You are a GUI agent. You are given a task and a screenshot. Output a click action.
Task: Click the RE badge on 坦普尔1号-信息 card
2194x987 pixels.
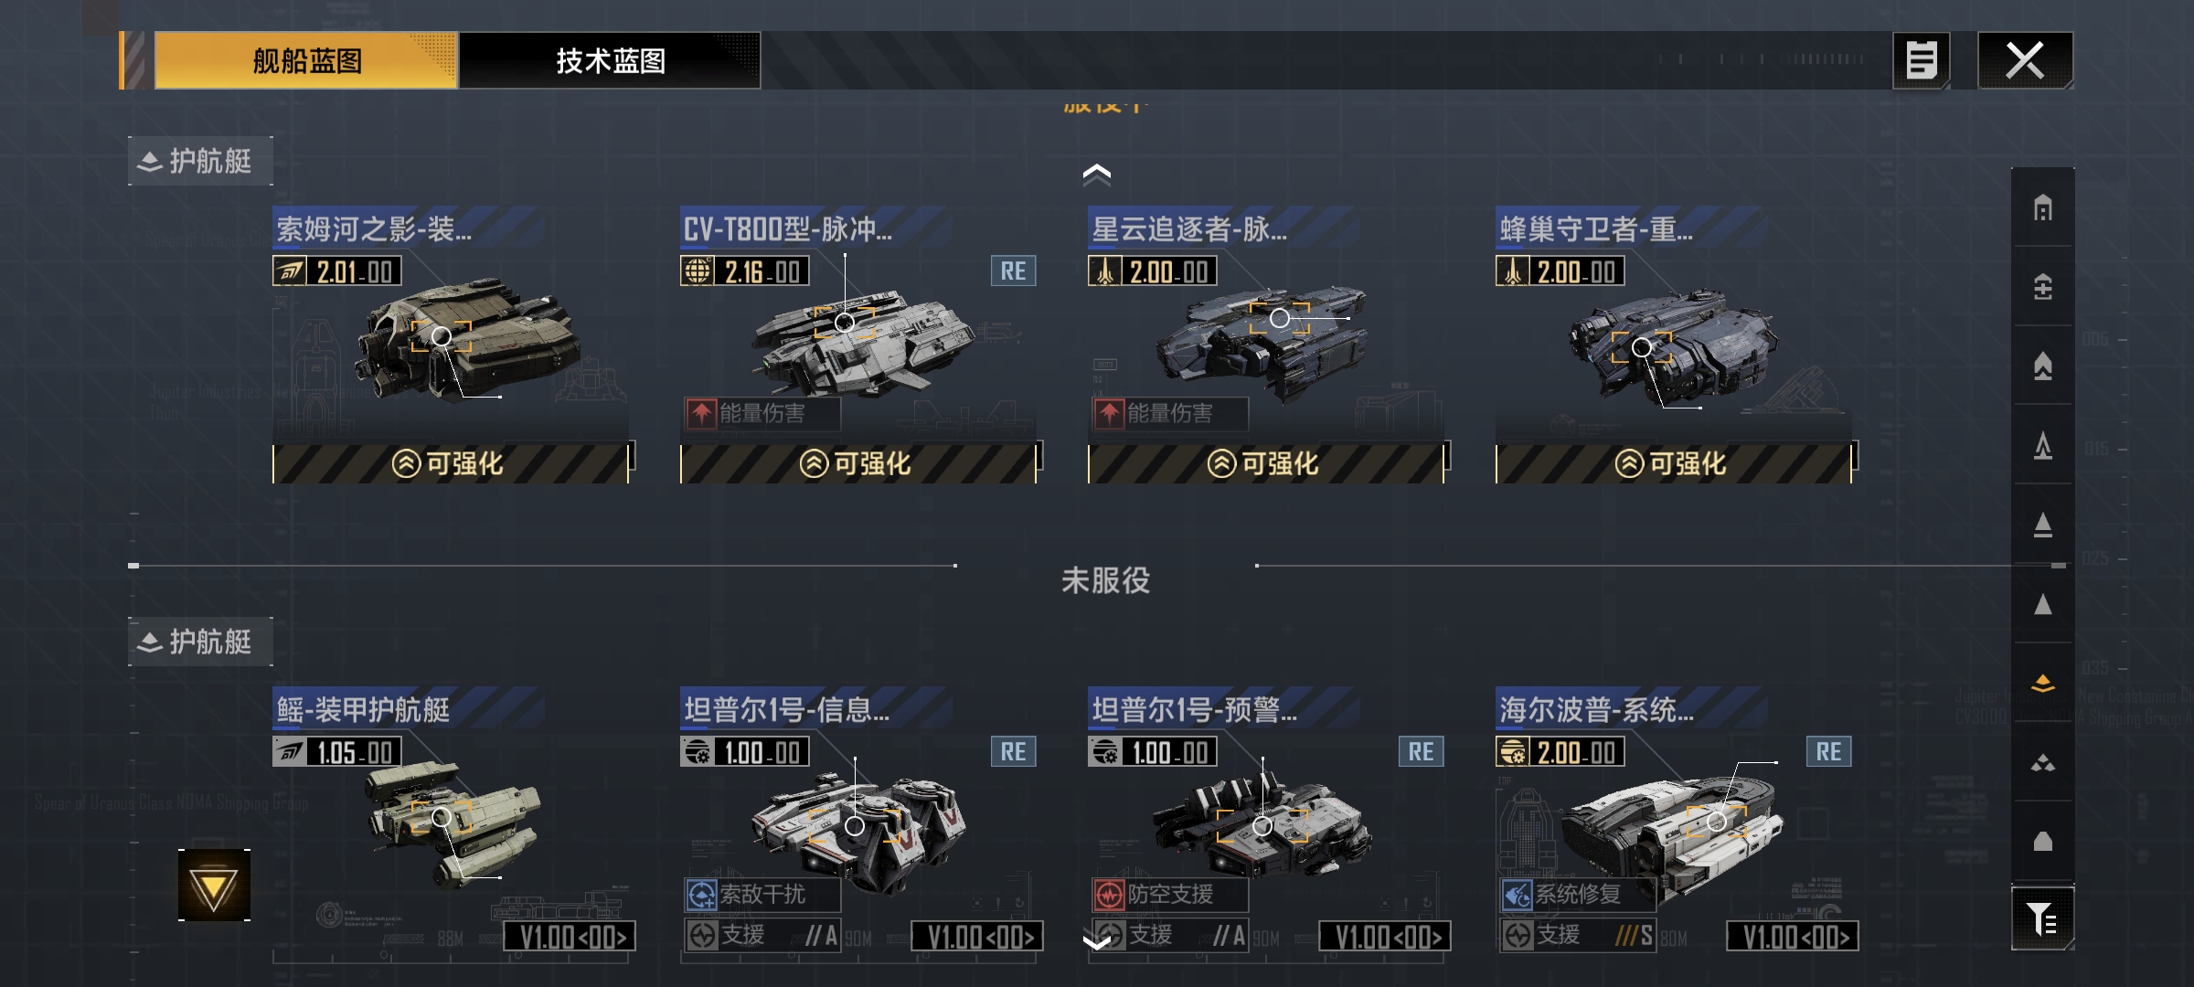pos(1013,752)
